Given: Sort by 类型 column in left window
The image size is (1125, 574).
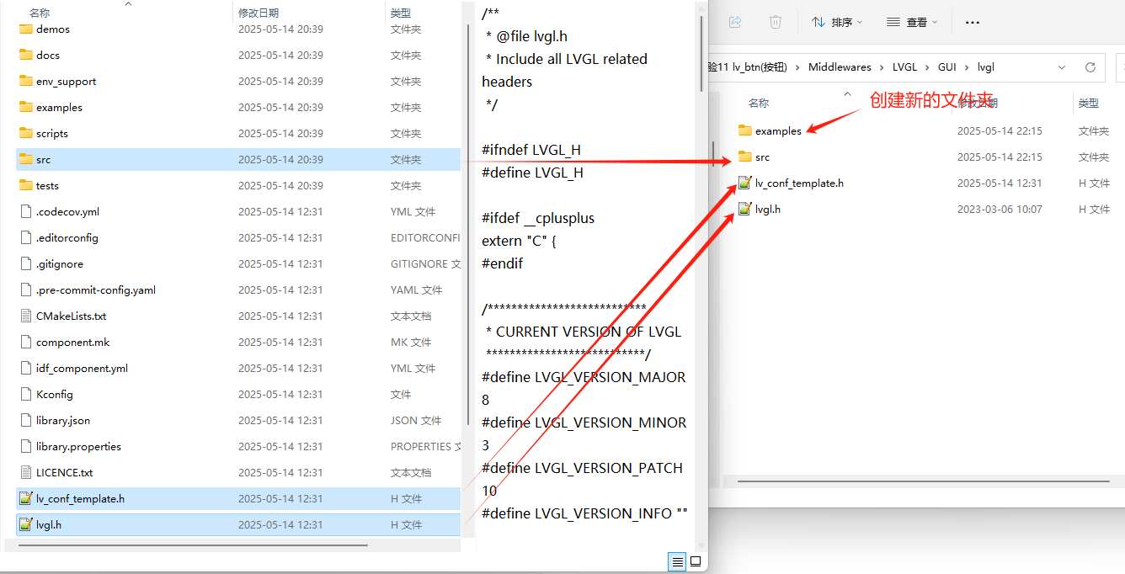Looking at the screenshot, I should (x=401, y=13).
